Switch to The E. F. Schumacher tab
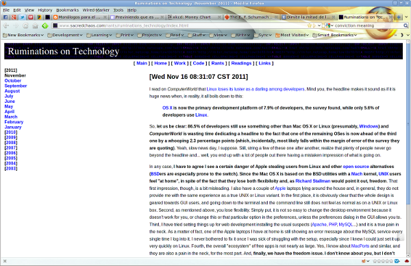This screenshot has width=411, height=266. pos(251,17)
